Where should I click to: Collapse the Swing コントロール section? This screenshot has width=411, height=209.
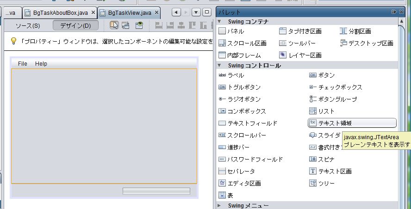[220, 66]
